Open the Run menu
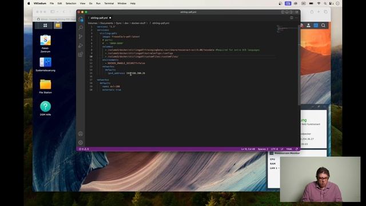This screenshot has width=366, height=206. pyautogui.click(x=98, y=3)
